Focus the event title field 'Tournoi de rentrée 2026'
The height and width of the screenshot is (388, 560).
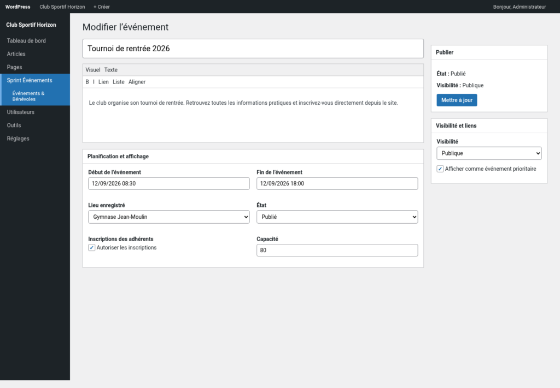pos(253,49)
